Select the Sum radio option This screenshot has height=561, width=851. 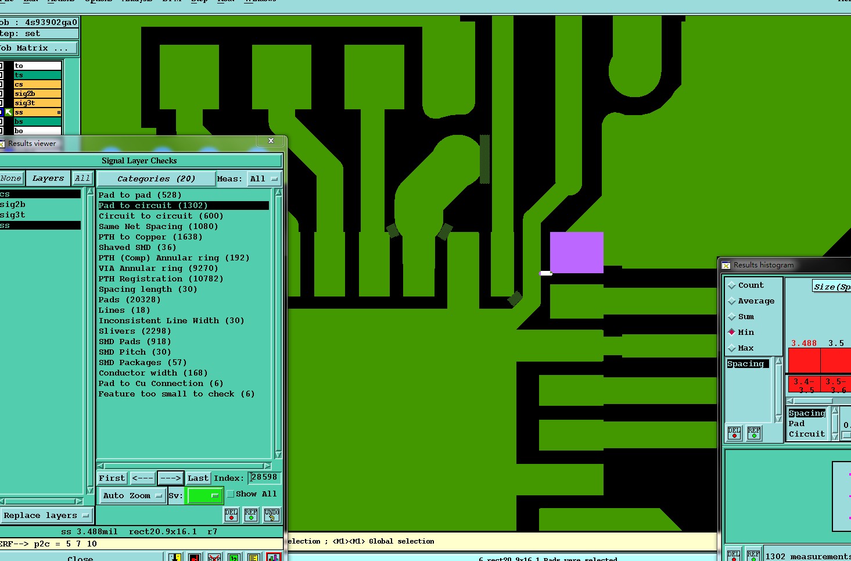click(731, 317)
